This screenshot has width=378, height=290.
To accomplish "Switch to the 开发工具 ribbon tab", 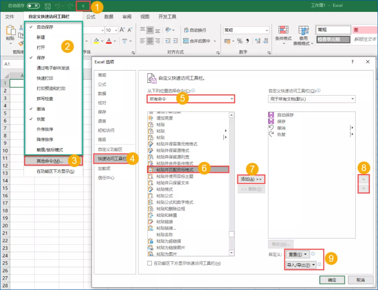I will [167, 17].
